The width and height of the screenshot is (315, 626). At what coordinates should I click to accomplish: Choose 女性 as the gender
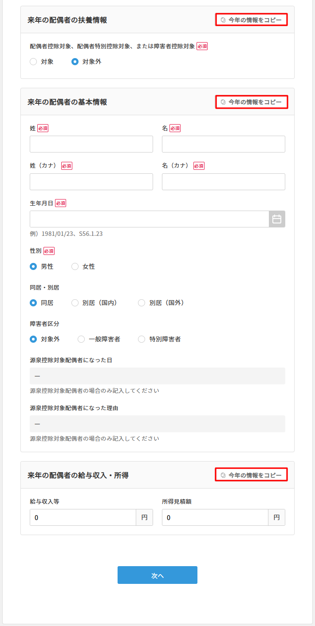pos(74,266)
